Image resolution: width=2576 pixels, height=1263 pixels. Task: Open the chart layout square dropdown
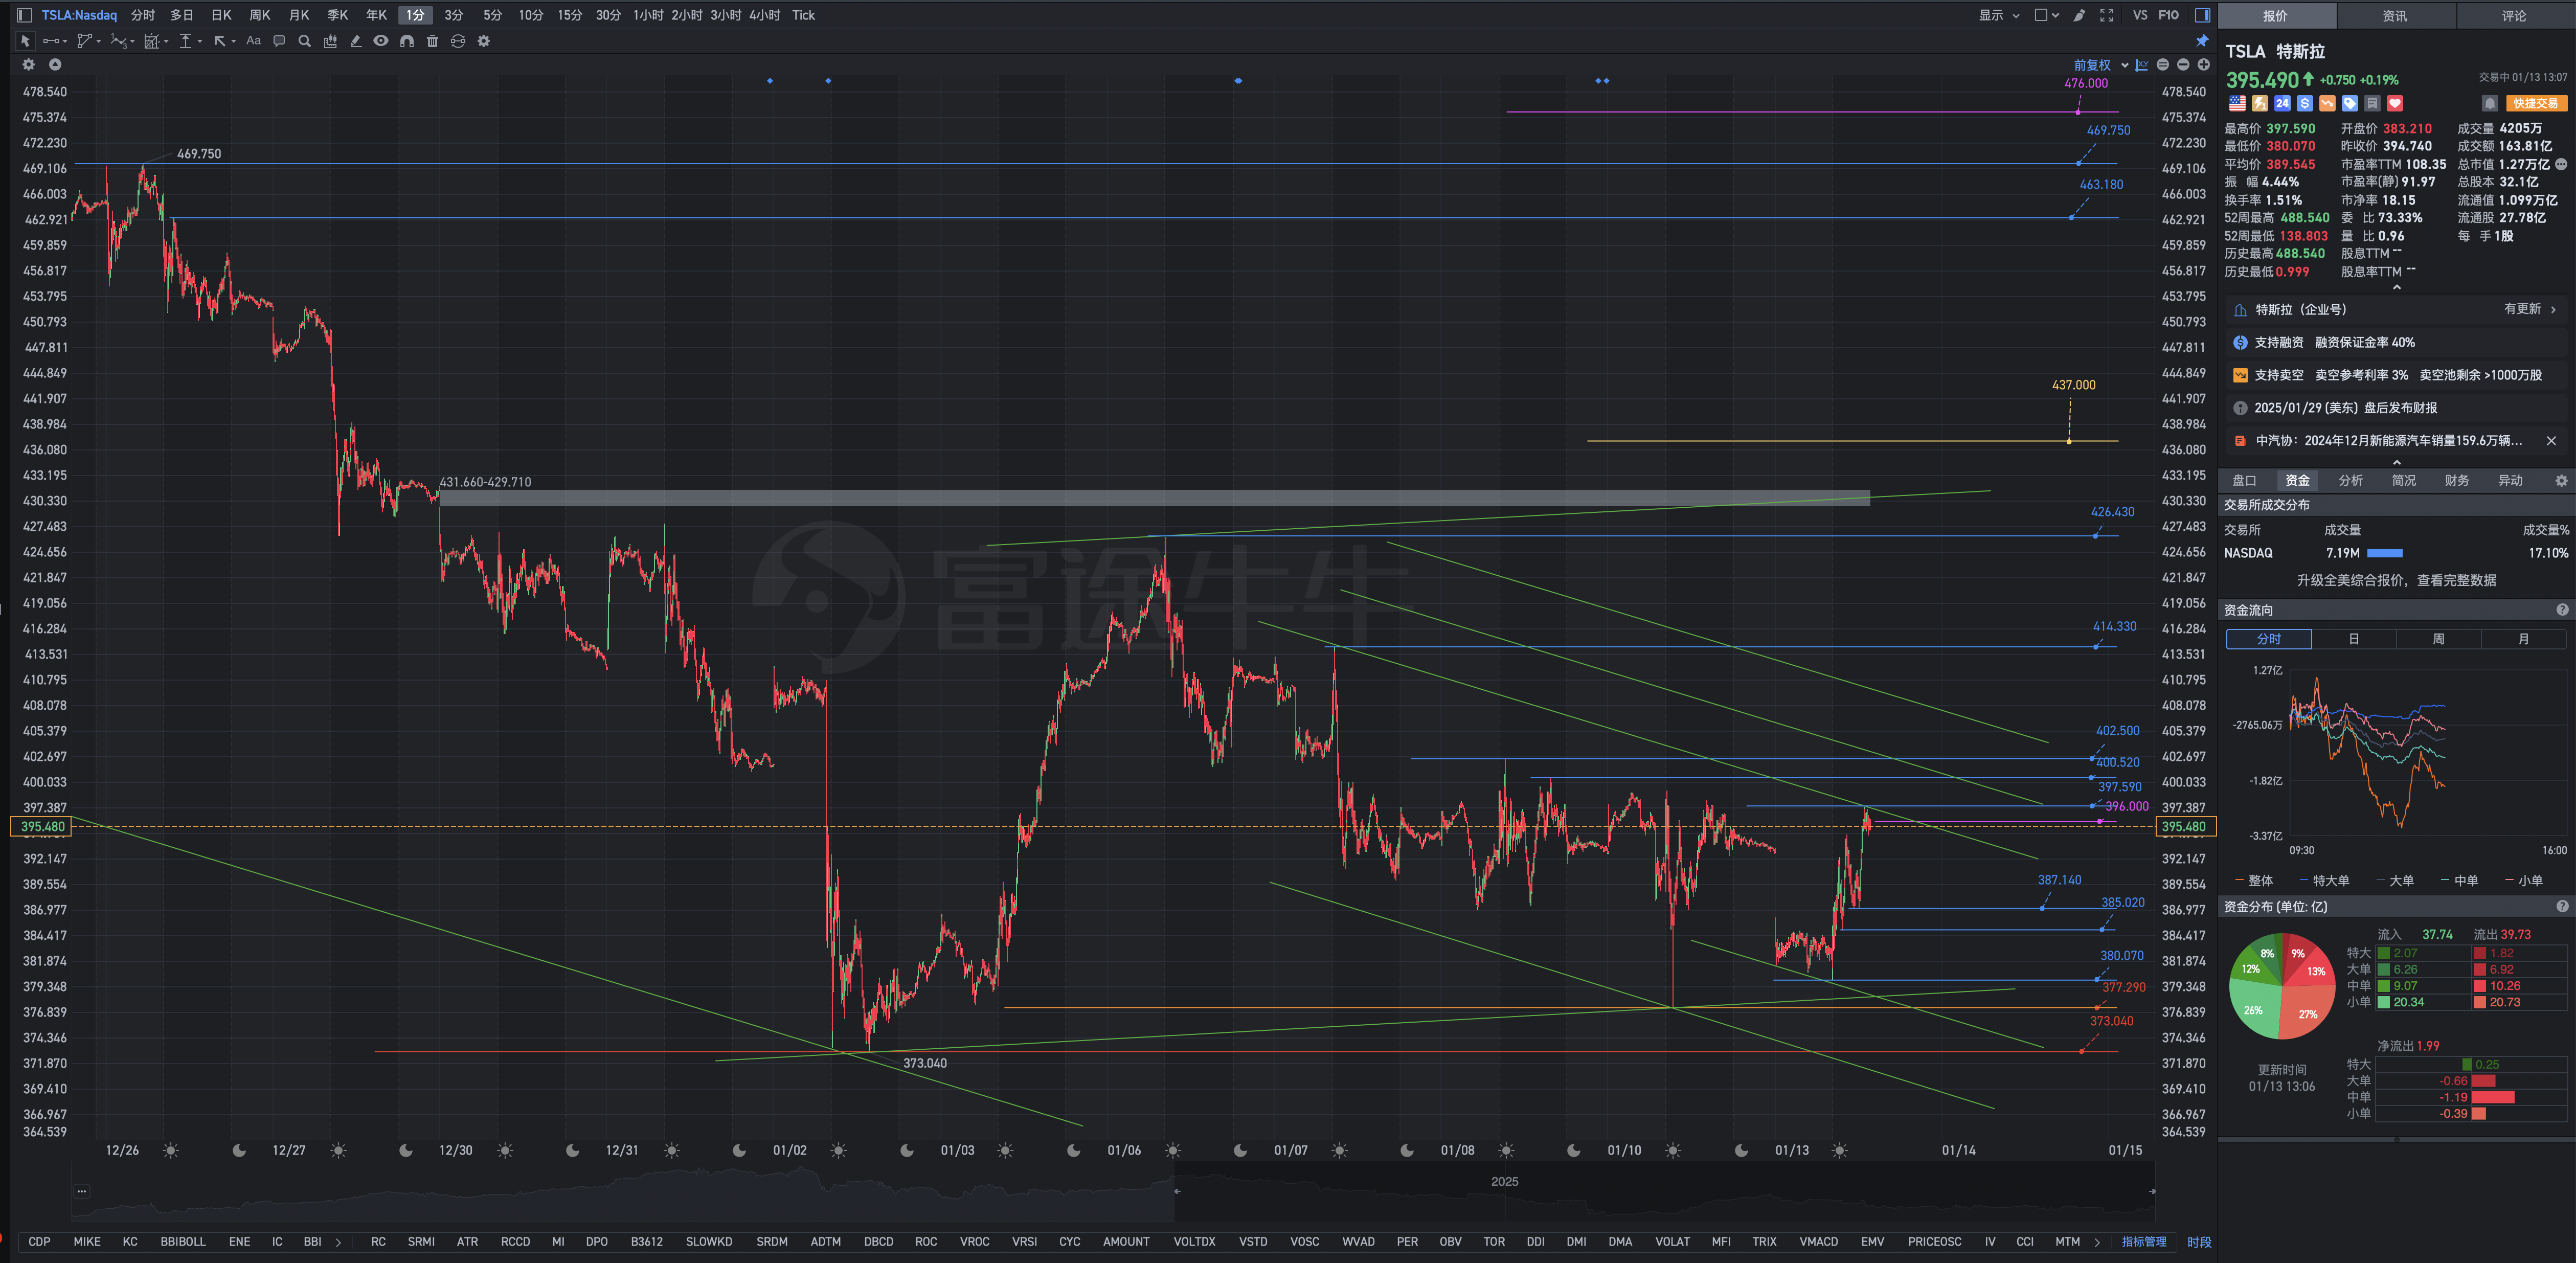[2047, 15]
